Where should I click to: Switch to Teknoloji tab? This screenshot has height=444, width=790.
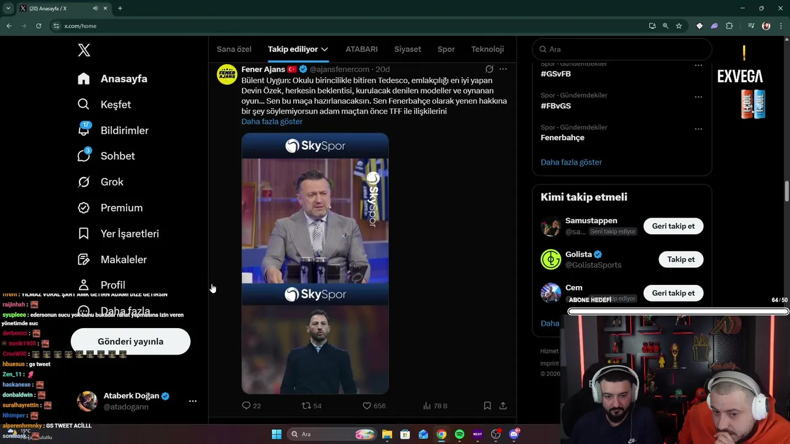(x=488, y=49)
